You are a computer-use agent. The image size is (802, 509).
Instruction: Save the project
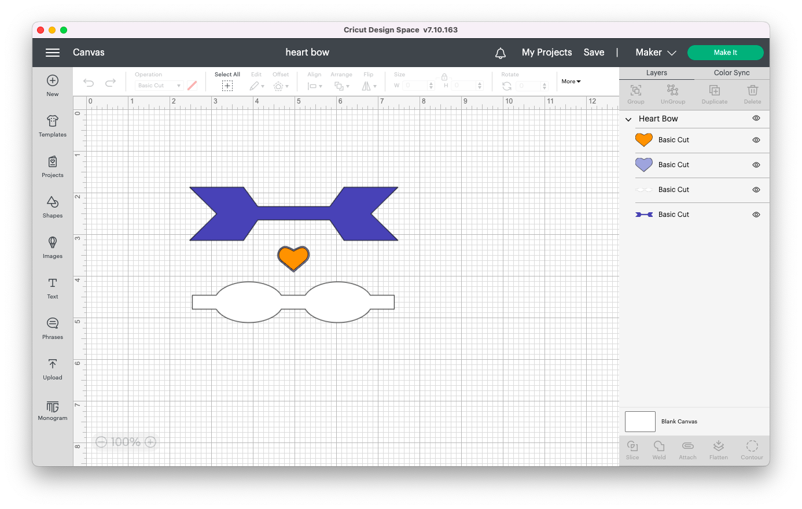pos(594,53)
